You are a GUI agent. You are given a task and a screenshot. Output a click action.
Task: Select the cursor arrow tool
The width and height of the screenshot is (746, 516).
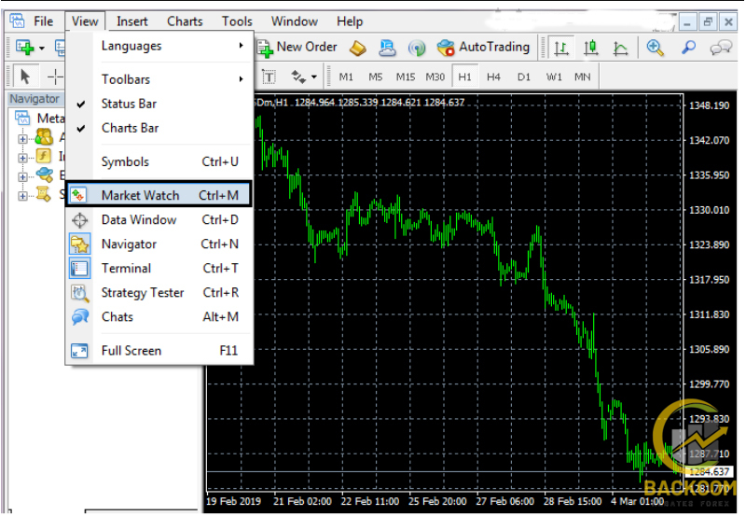tap(25, 77)
